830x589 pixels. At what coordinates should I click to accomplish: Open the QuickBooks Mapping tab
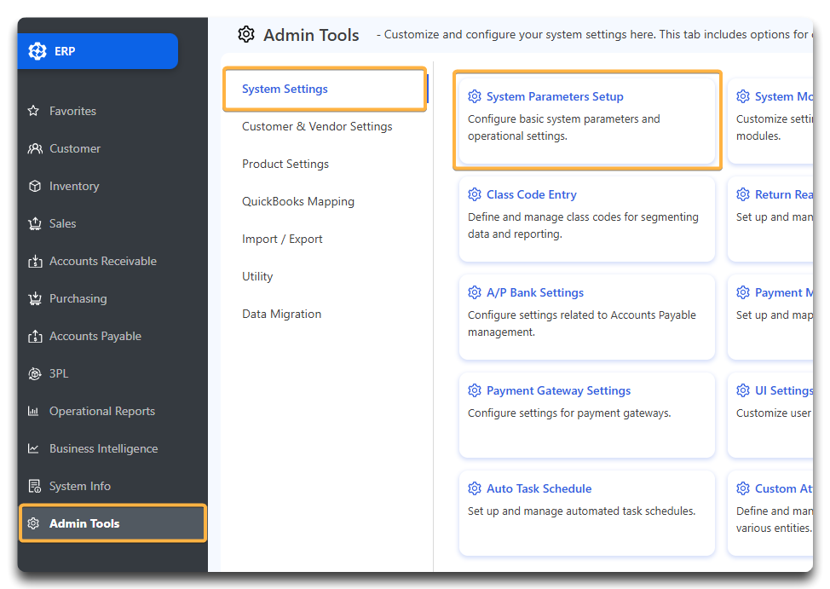297,201
